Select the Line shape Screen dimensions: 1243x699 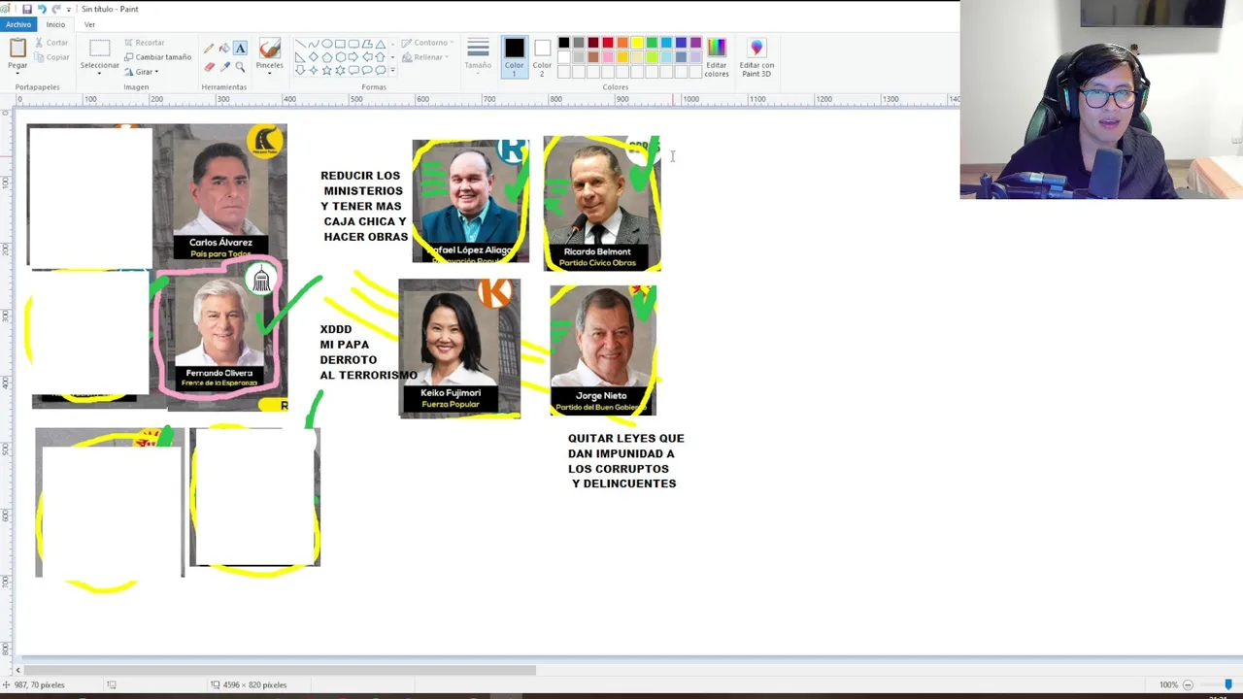point(300,44)
